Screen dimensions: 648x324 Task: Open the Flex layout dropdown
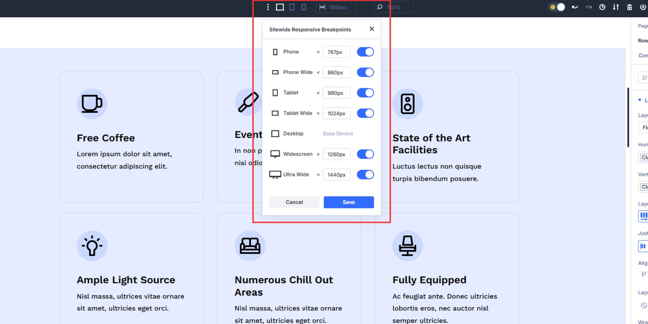pyautogui.click(x=644, y=128)
